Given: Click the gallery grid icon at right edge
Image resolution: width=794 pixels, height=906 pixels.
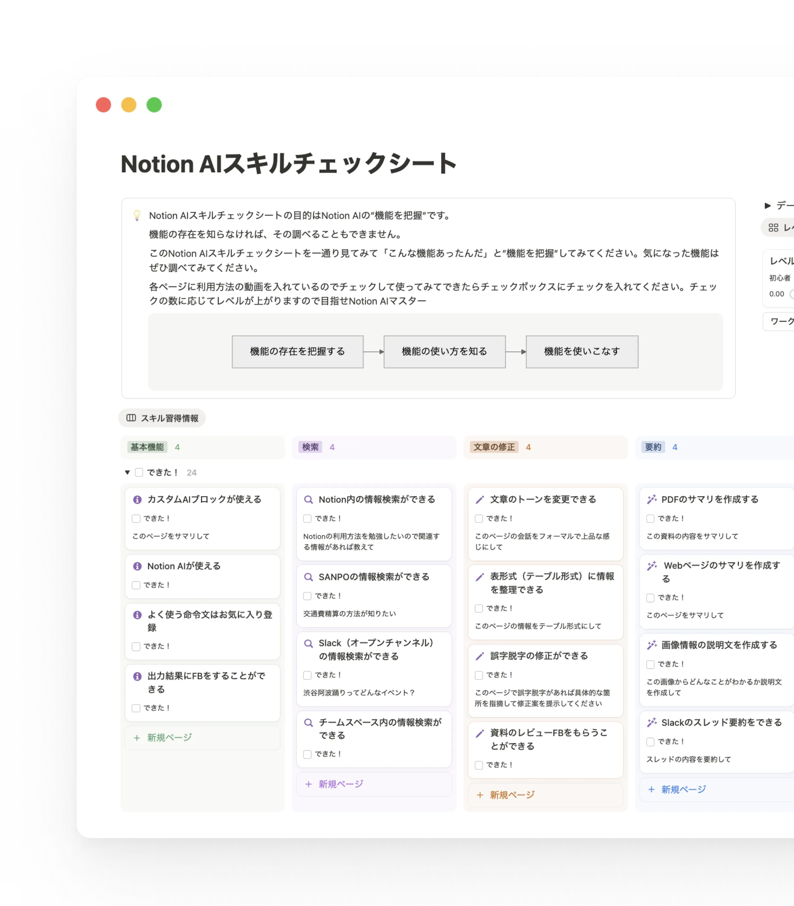Looking at the screenshot, I should [x=773, y=227].
